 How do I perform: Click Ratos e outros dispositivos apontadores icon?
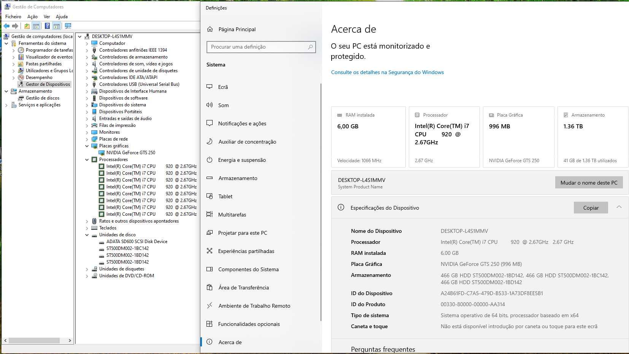(x=94, y=221)
